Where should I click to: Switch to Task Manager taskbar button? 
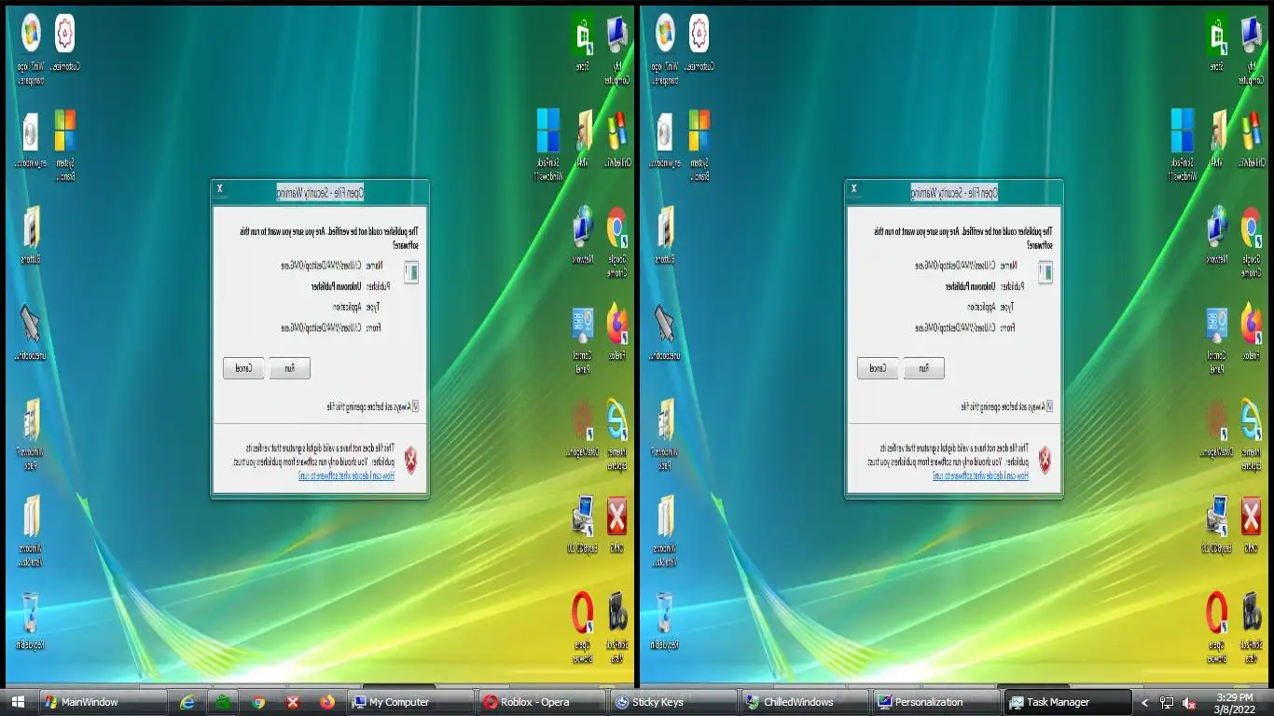tap(1067, 702)
